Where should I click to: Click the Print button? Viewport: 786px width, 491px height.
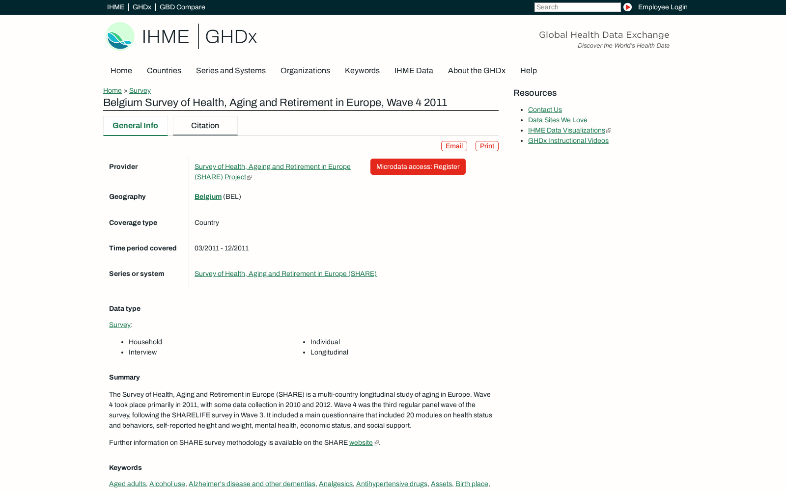point(487,146)
